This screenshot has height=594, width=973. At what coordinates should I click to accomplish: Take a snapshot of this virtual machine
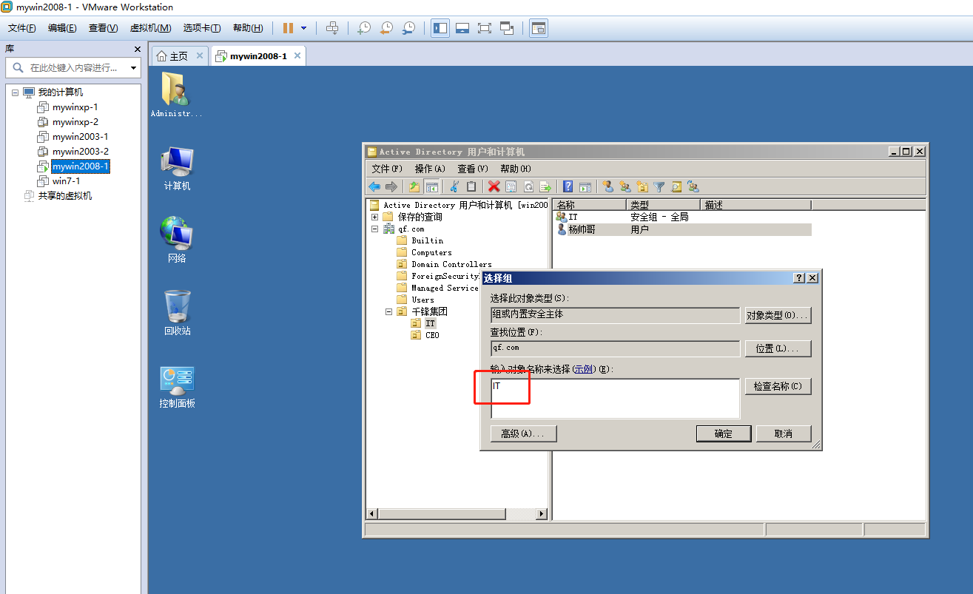pos(364,28)
